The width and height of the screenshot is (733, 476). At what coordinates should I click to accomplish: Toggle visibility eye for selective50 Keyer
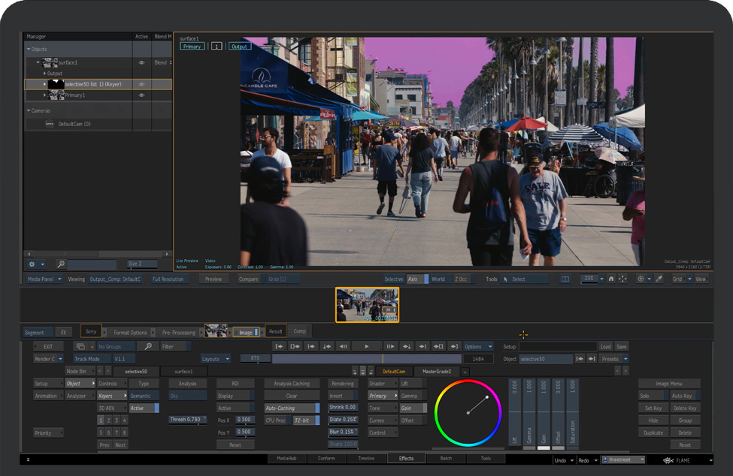(141, 85)
